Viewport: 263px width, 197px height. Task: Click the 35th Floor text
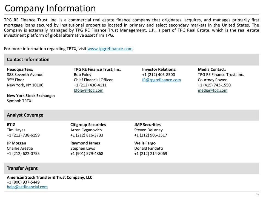15,80
